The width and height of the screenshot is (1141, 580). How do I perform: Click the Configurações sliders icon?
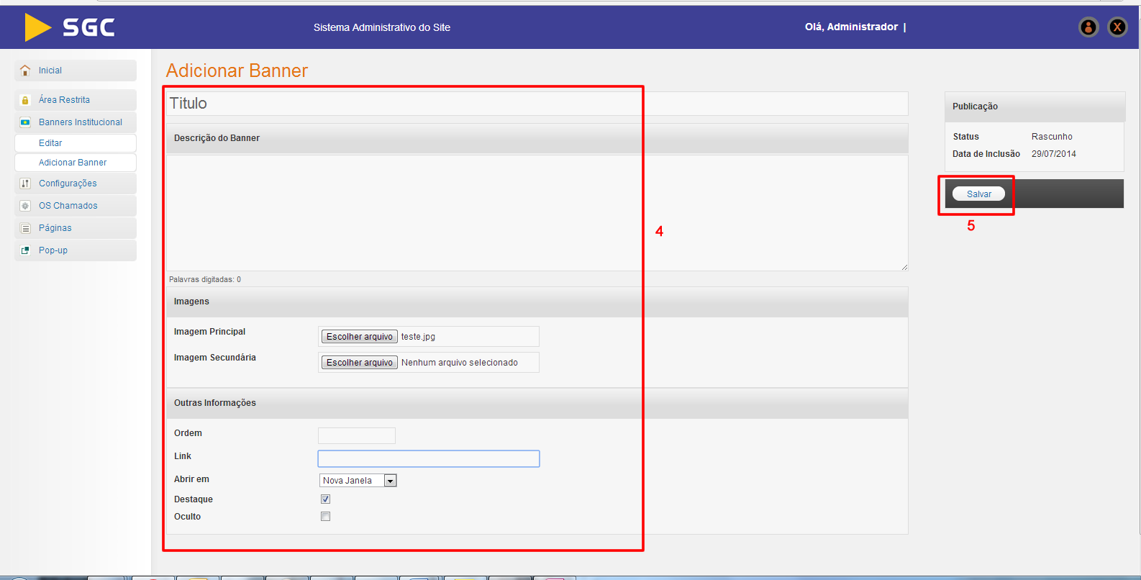[x=25, y=183]
